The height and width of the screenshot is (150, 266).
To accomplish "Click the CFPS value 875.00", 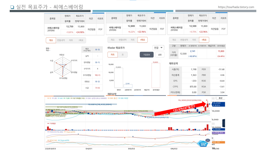I will pos(193,86).
